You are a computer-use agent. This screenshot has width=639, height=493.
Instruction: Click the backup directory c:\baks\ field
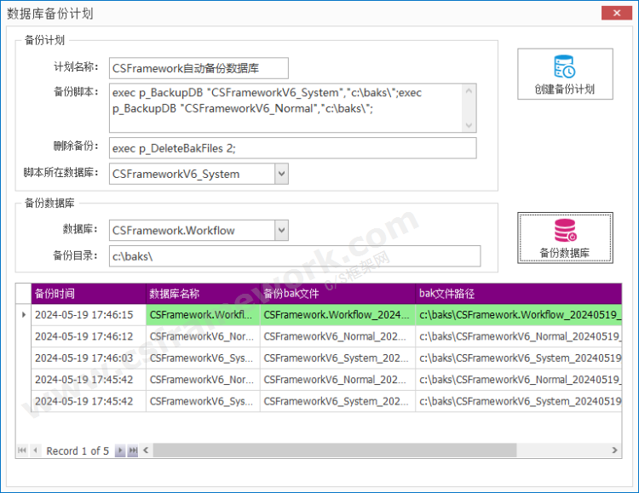point(294,256)
